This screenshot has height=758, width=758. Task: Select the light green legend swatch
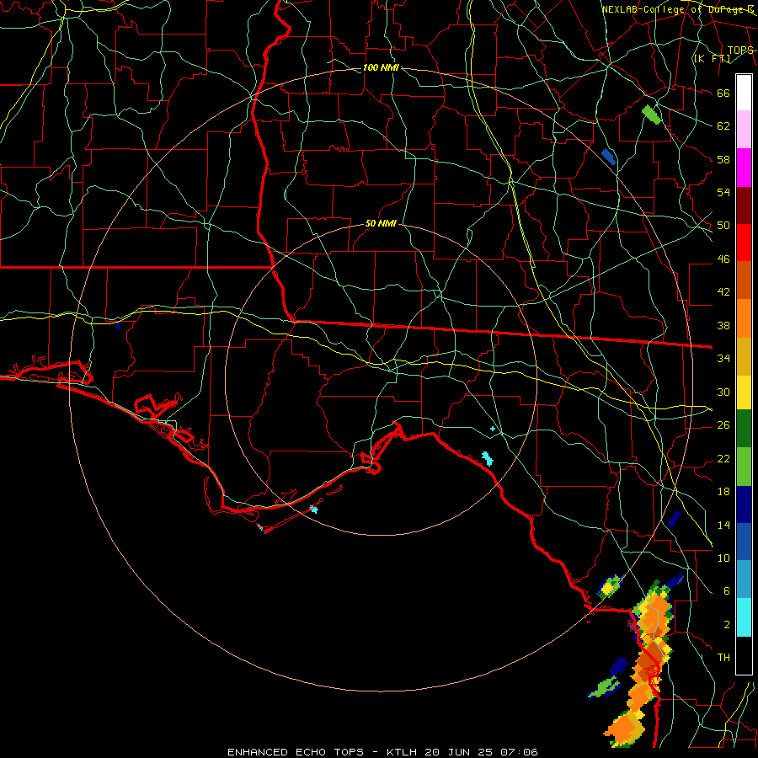(744, 467)
